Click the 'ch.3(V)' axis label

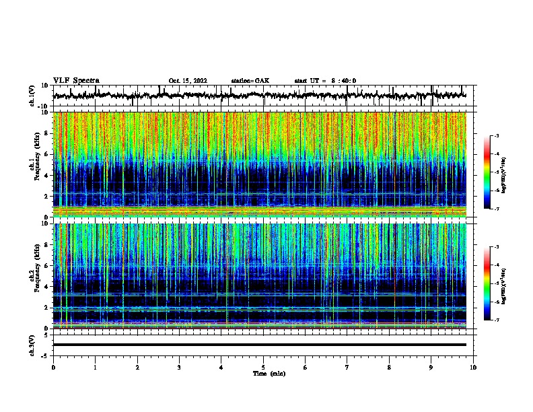click(x=32, y=345)
